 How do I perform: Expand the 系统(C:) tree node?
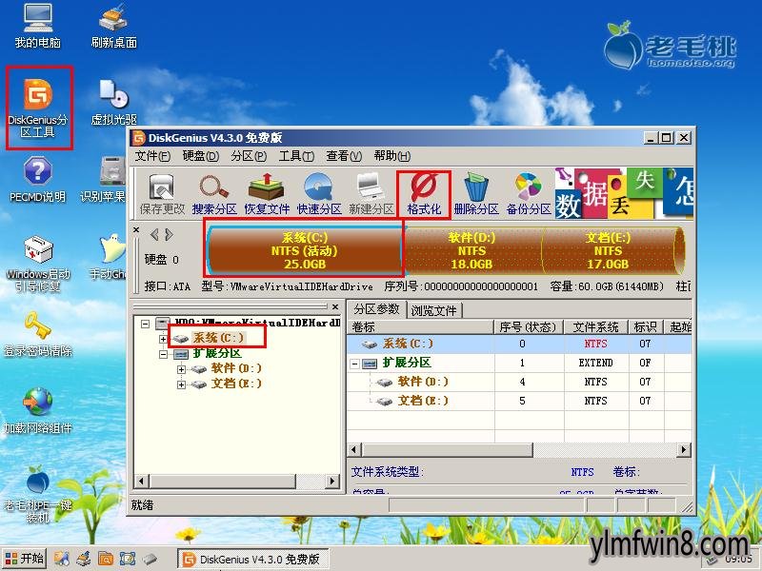point(163,339)
